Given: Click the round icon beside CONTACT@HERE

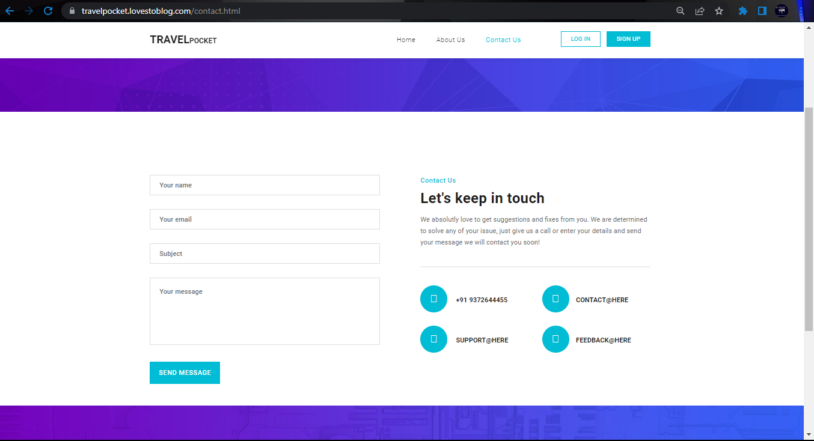Looking at the screenshot, I should (x=555, y=299).
